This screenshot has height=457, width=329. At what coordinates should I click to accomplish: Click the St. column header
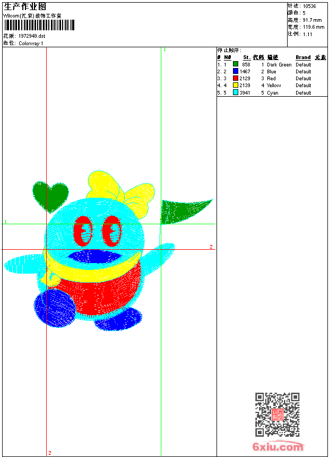pos(247,57)
